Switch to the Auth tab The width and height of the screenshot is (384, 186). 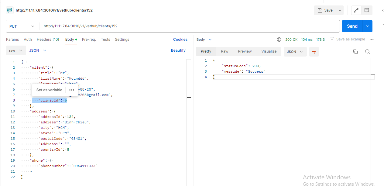[28, 40]
